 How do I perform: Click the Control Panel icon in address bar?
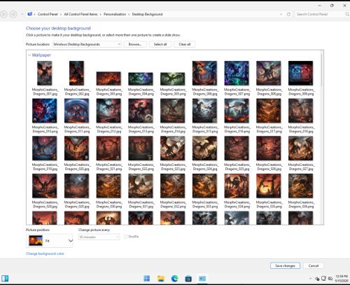pyautogui.click(x=30, y=14)
